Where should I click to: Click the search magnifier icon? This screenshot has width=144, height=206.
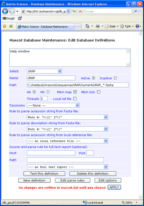pyautogui.click(x=136, y=11)
